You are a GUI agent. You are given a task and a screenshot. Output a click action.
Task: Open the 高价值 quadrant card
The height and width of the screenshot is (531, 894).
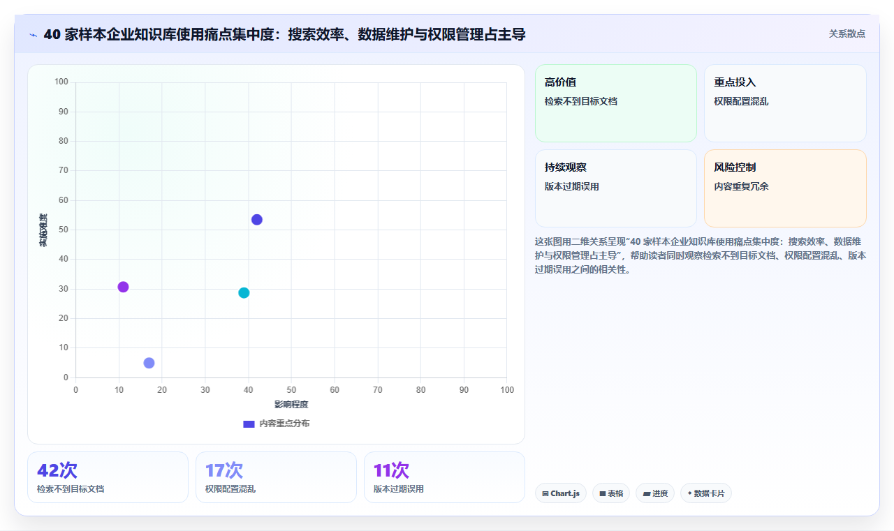[616, 103]
